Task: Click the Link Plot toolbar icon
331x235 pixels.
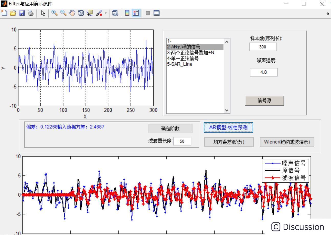Action: pos(115,13)
